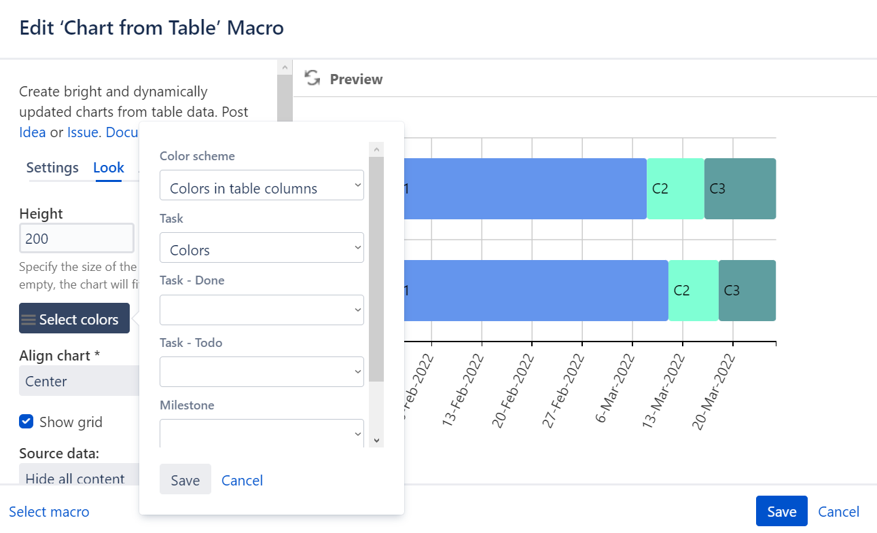Open the Task - Todo dropdown

click(262, 371)
